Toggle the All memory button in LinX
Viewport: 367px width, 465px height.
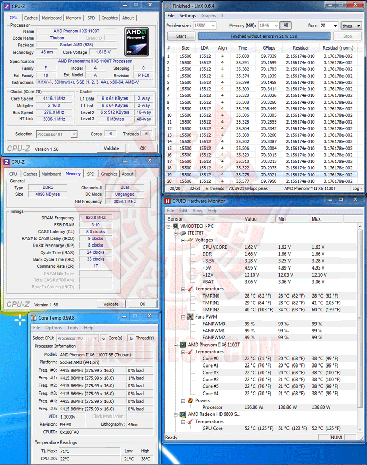[x=286, y=26]
